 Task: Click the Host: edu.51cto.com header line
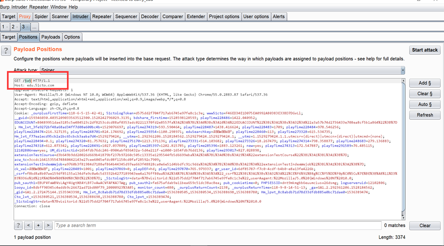pos(34,85)
